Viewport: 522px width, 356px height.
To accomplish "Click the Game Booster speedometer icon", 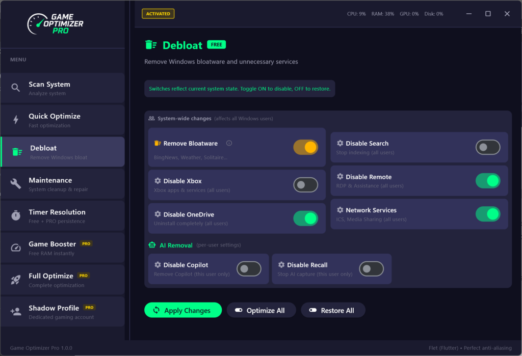I will click(x=16, y=248).
